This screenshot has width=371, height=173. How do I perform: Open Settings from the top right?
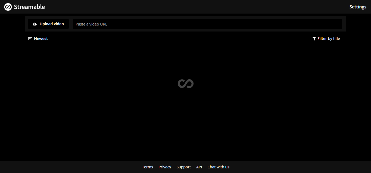(358, 7)
